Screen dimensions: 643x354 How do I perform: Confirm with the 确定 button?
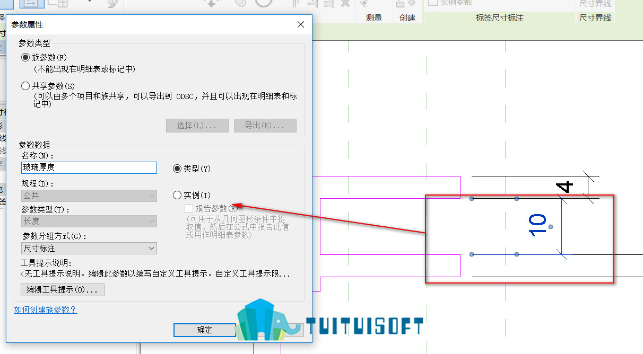click(x=205, y=330)
